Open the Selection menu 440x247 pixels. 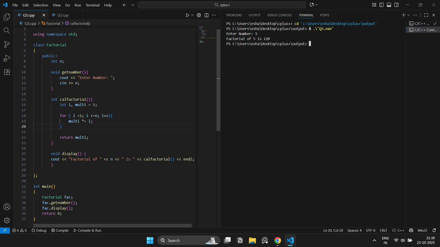(x=40, y=5)
